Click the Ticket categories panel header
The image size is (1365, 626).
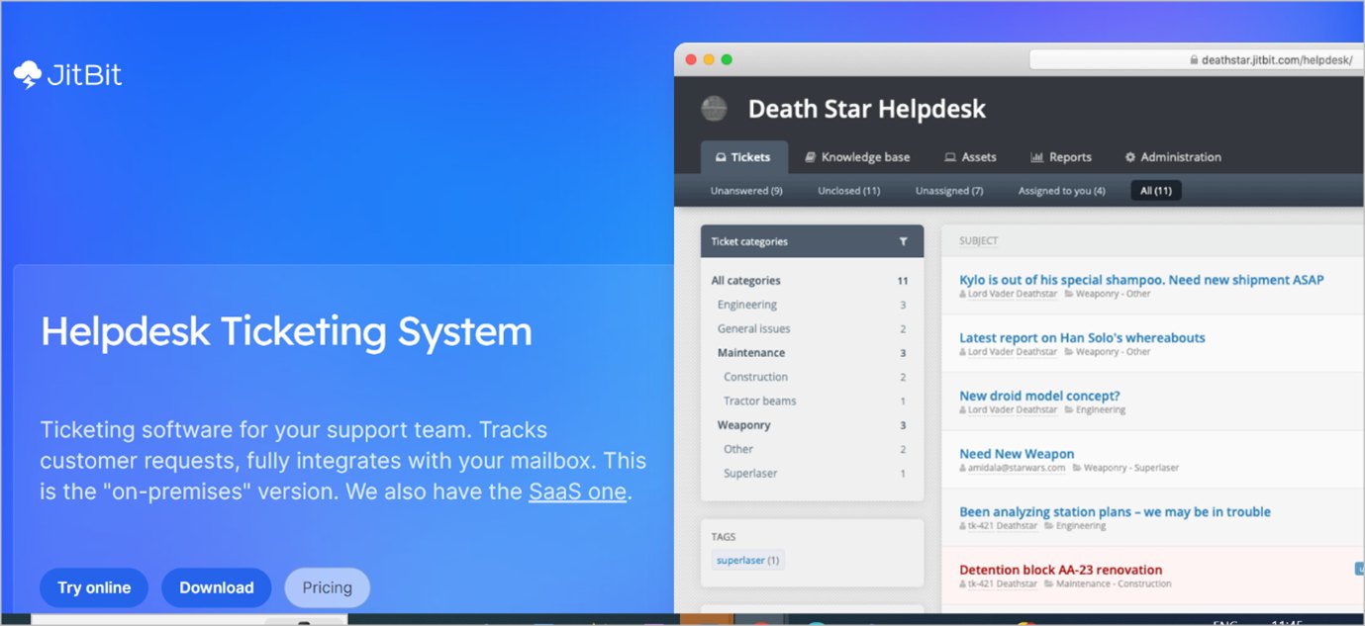coord(812,241)
